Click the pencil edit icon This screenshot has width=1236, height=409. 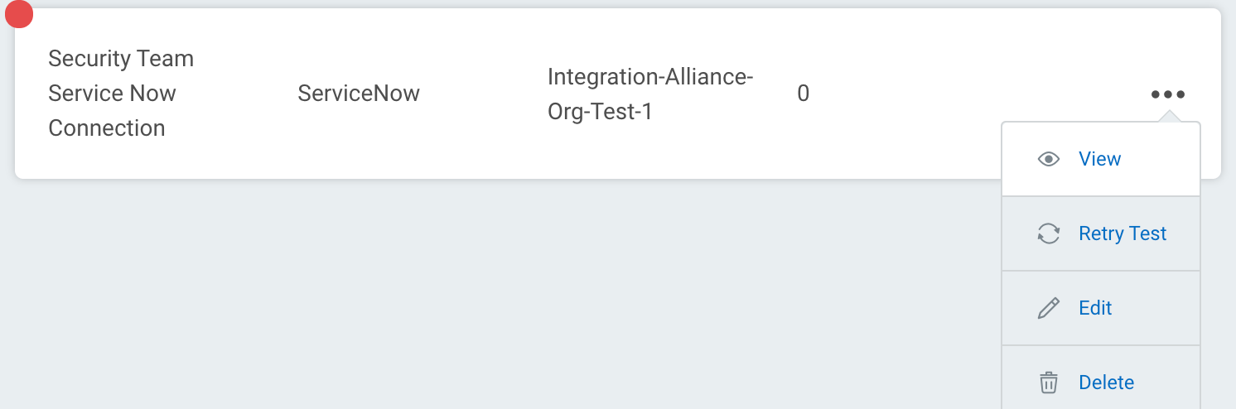click(1049, 308)
